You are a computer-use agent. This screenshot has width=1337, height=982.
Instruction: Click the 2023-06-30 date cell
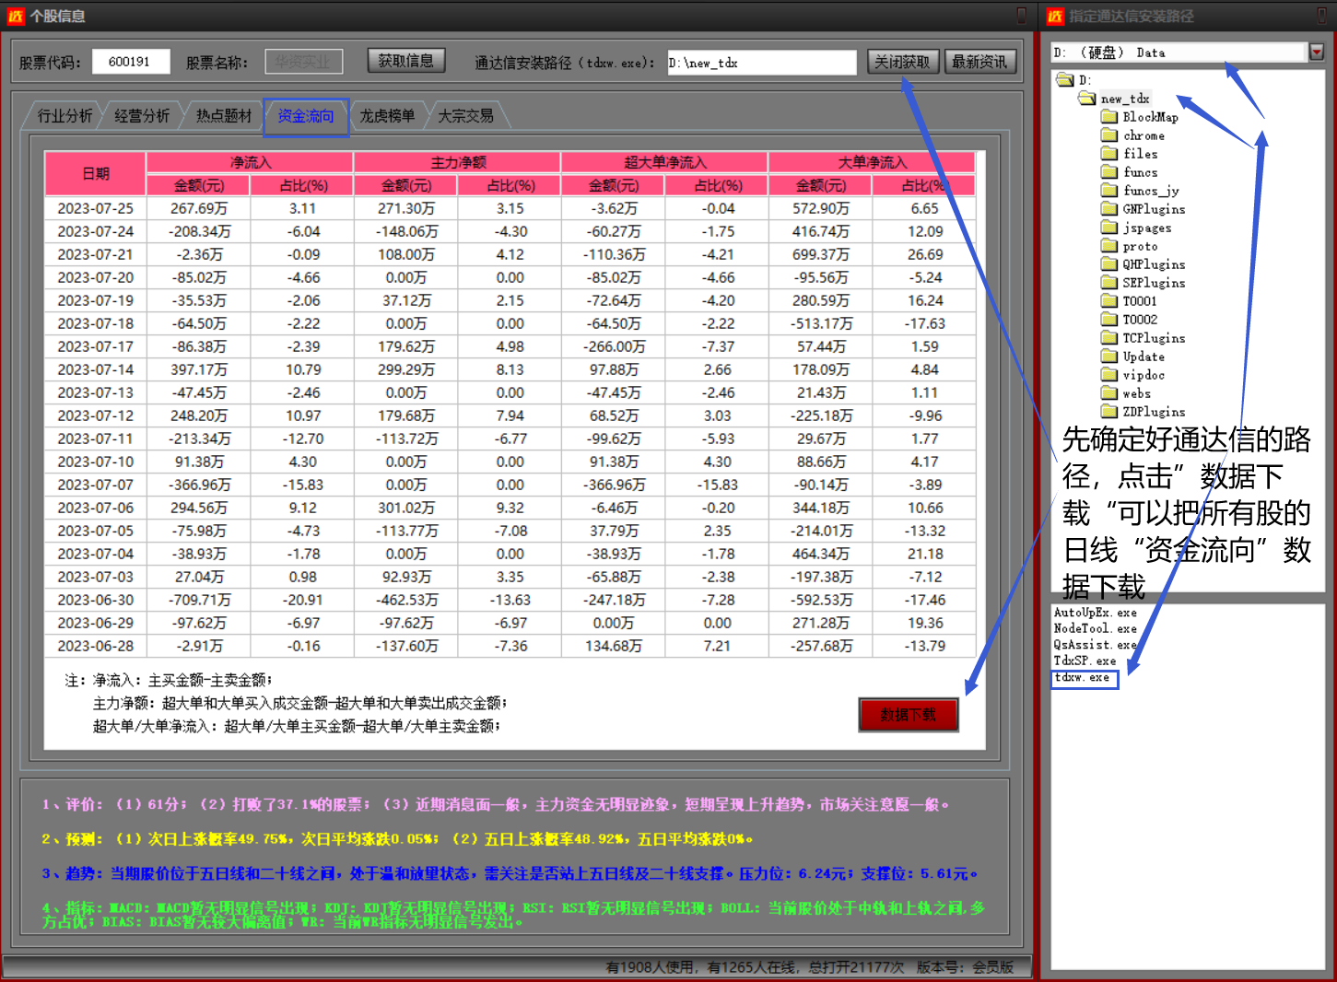(x=95, y=600)
